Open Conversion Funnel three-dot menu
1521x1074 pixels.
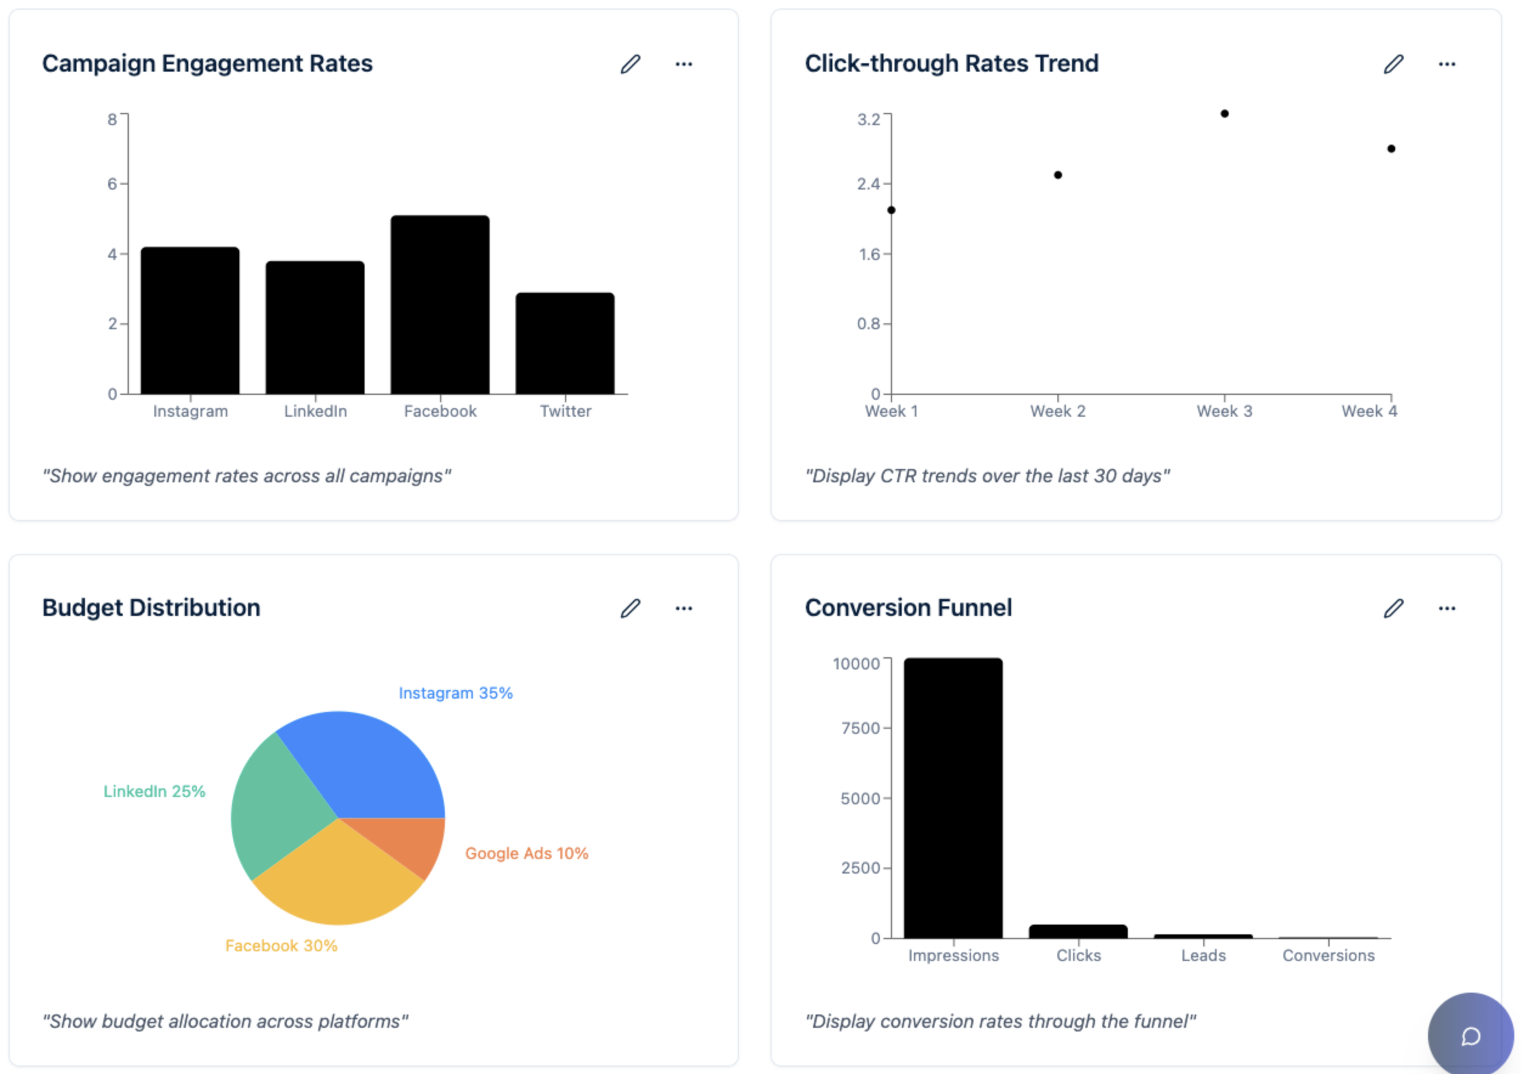click(1447, 609)
